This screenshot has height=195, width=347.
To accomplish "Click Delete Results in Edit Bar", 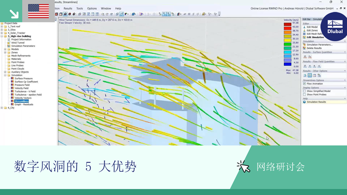I will point(314,48).
